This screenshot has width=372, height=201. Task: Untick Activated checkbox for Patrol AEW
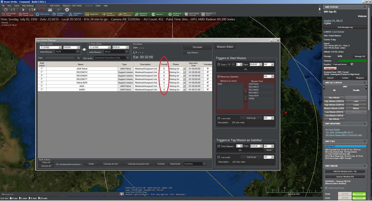[208, 83]
